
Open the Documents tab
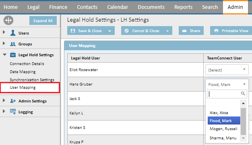(x=151, y=7)
